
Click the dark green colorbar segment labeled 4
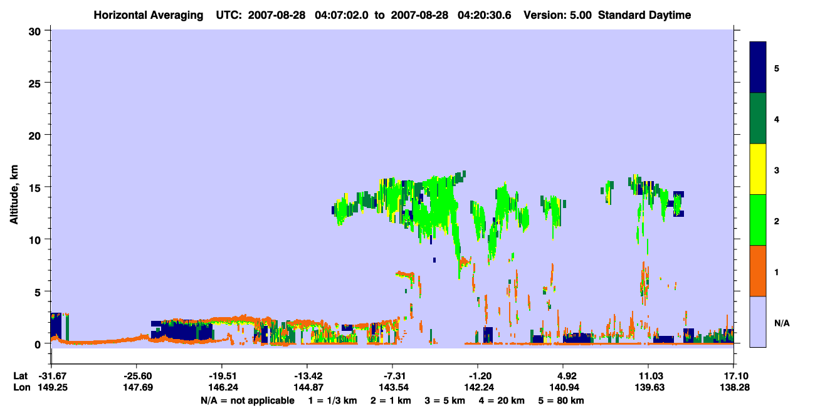coord(758,118)
